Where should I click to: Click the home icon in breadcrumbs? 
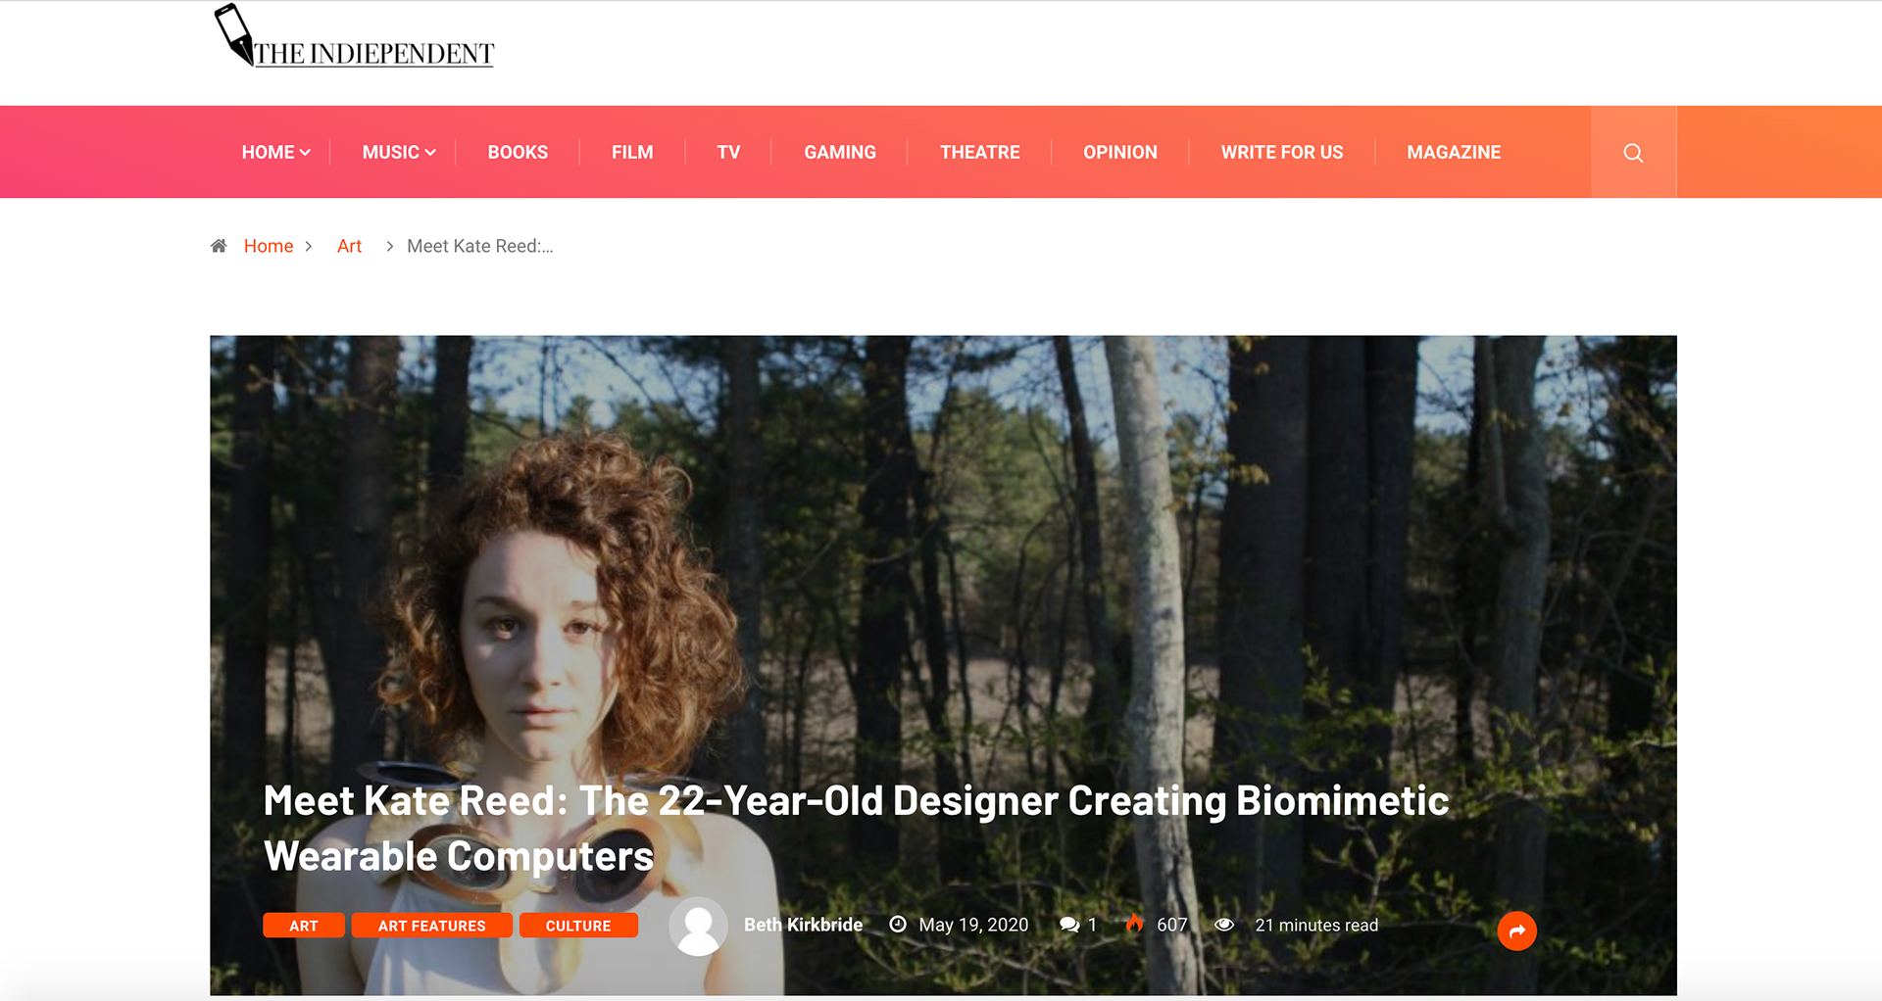tap(219, 246)
